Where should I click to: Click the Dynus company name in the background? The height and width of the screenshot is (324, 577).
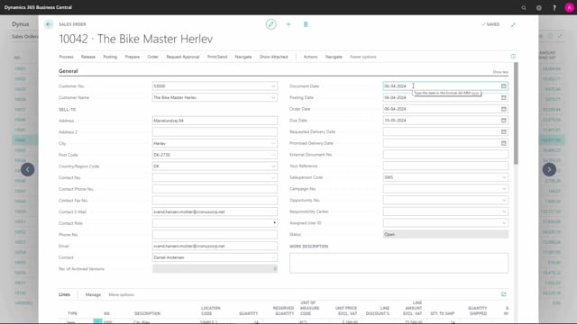tap(20, 24)
